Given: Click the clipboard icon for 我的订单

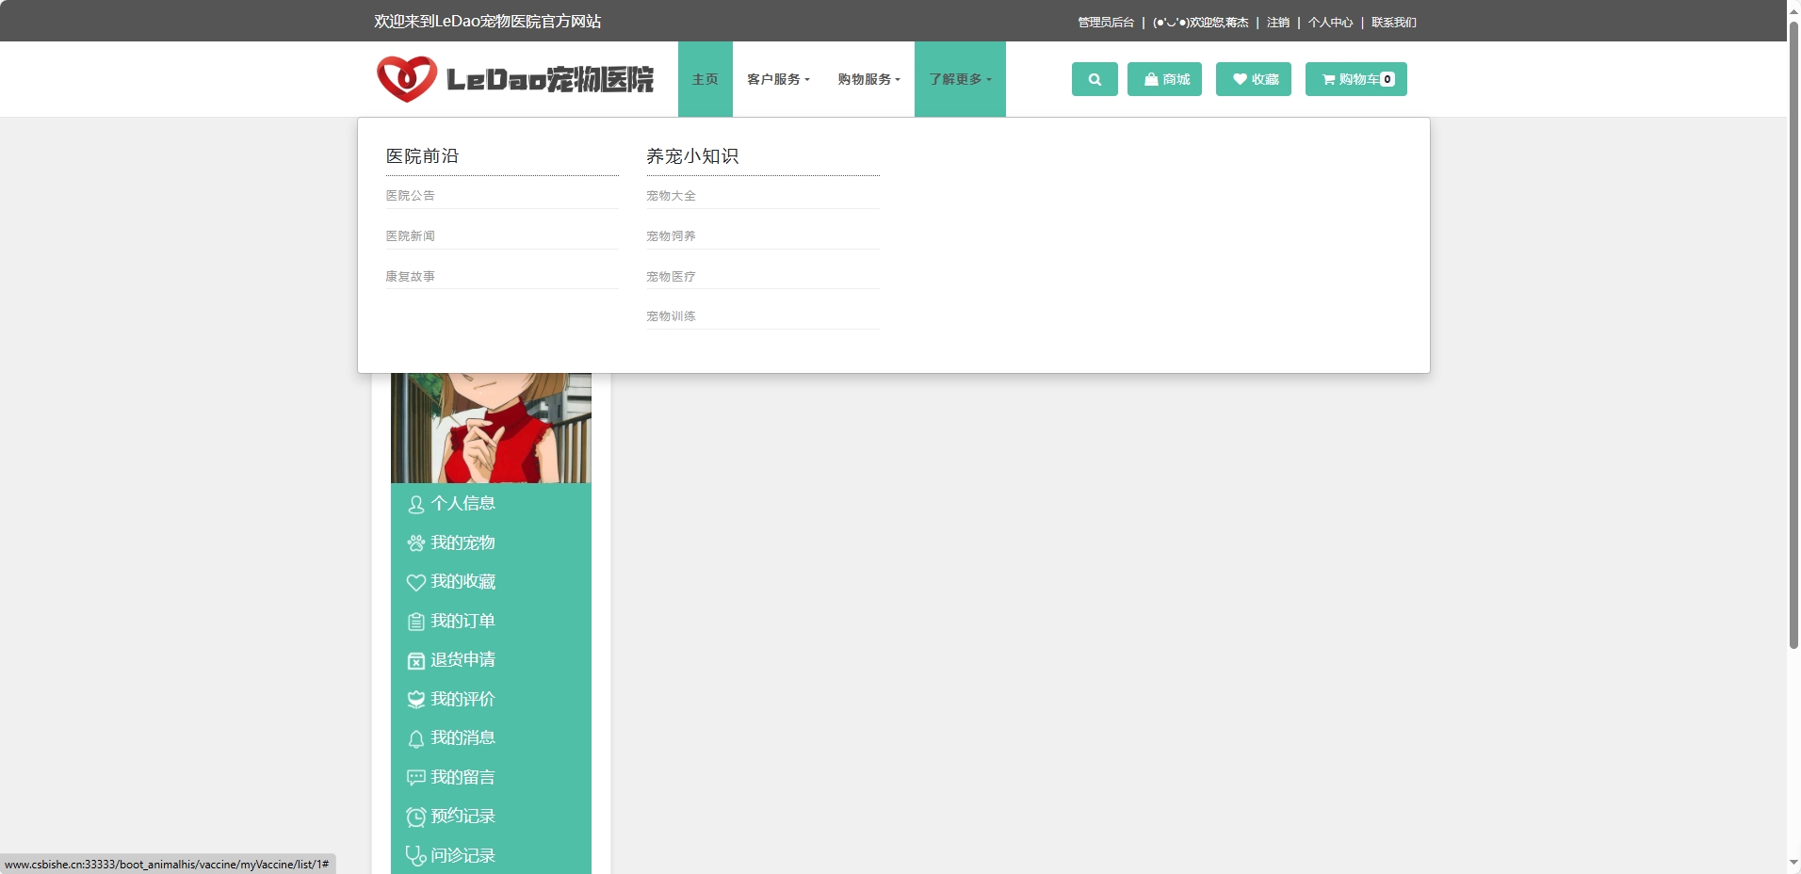Looking at the screenshot, I should tap(415, 621).
